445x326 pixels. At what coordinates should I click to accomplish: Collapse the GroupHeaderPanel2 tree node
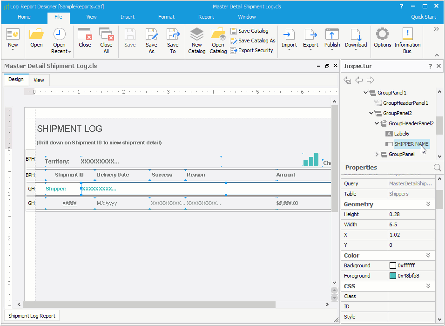tap(376, 123)
